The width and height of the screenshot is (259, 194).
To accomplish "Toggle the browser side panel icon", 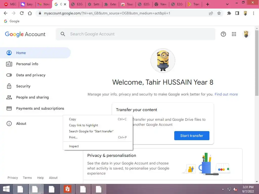I will point(237,13).
